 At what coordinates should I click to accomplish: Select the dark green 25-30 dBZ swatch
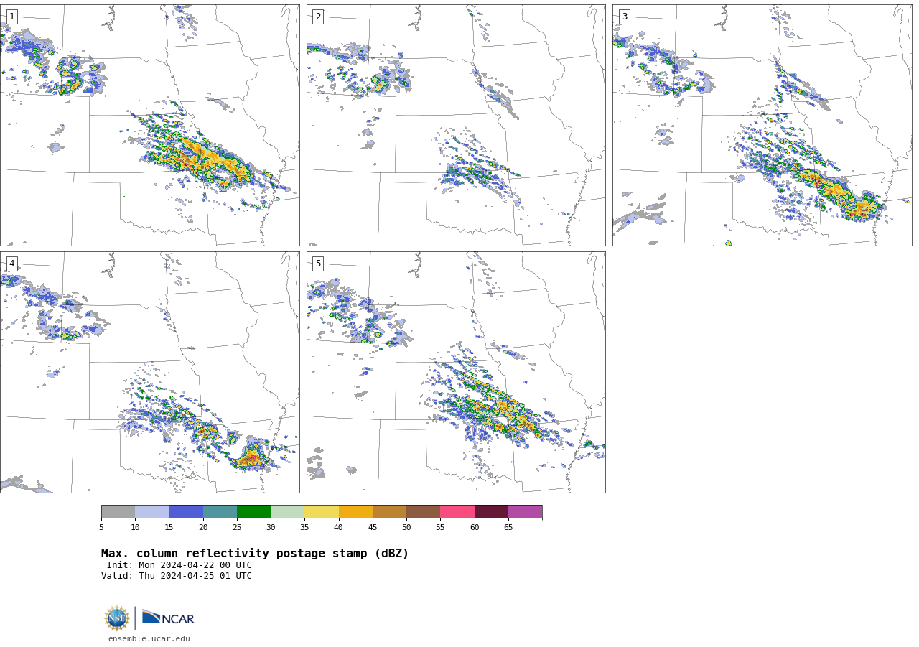tap(253, 512)
